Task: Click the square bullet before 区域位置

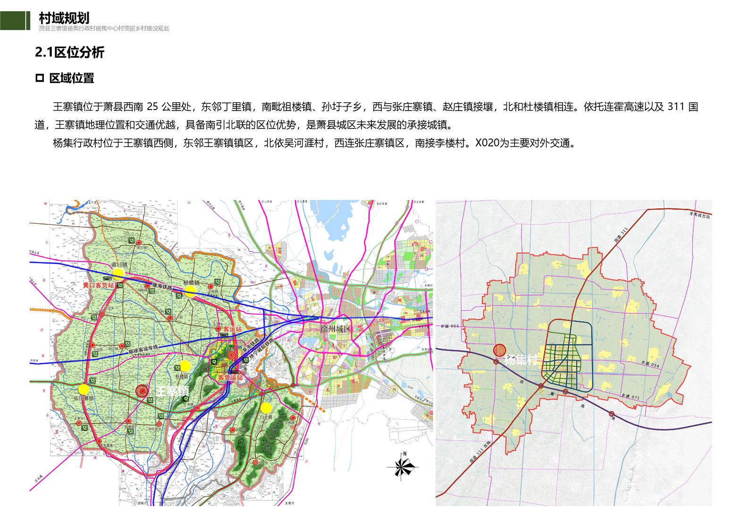Action: (x=40, y=78)
